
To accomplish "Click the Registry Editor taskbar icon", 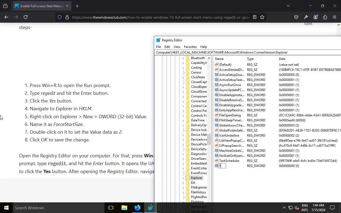I will point(151,208).
